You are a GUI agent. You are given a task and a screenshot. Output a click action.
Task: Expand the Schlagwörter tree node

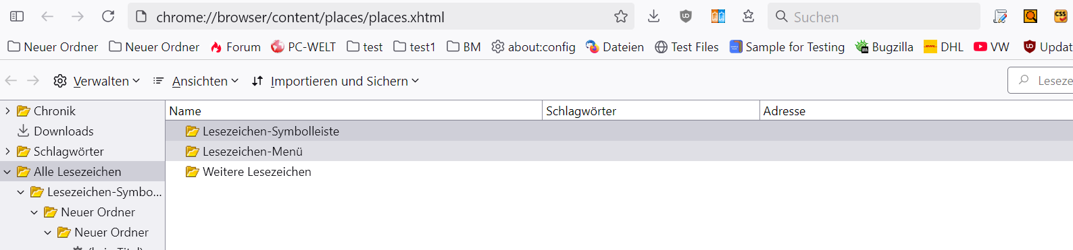pyautogui.click(x=7, y=151)
